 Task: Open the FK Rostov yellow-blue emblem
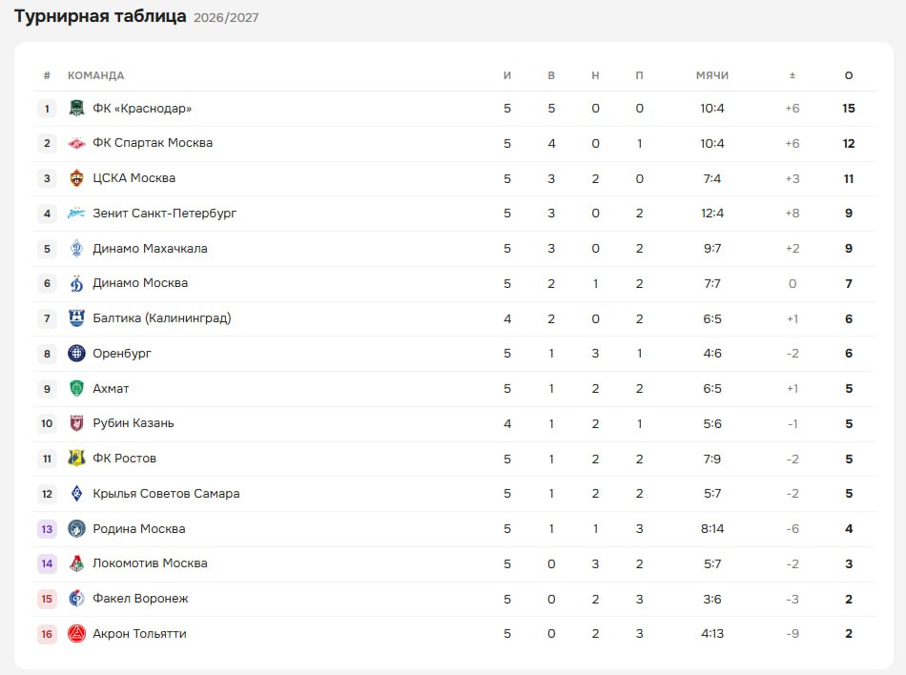click(x=76, y=458)
